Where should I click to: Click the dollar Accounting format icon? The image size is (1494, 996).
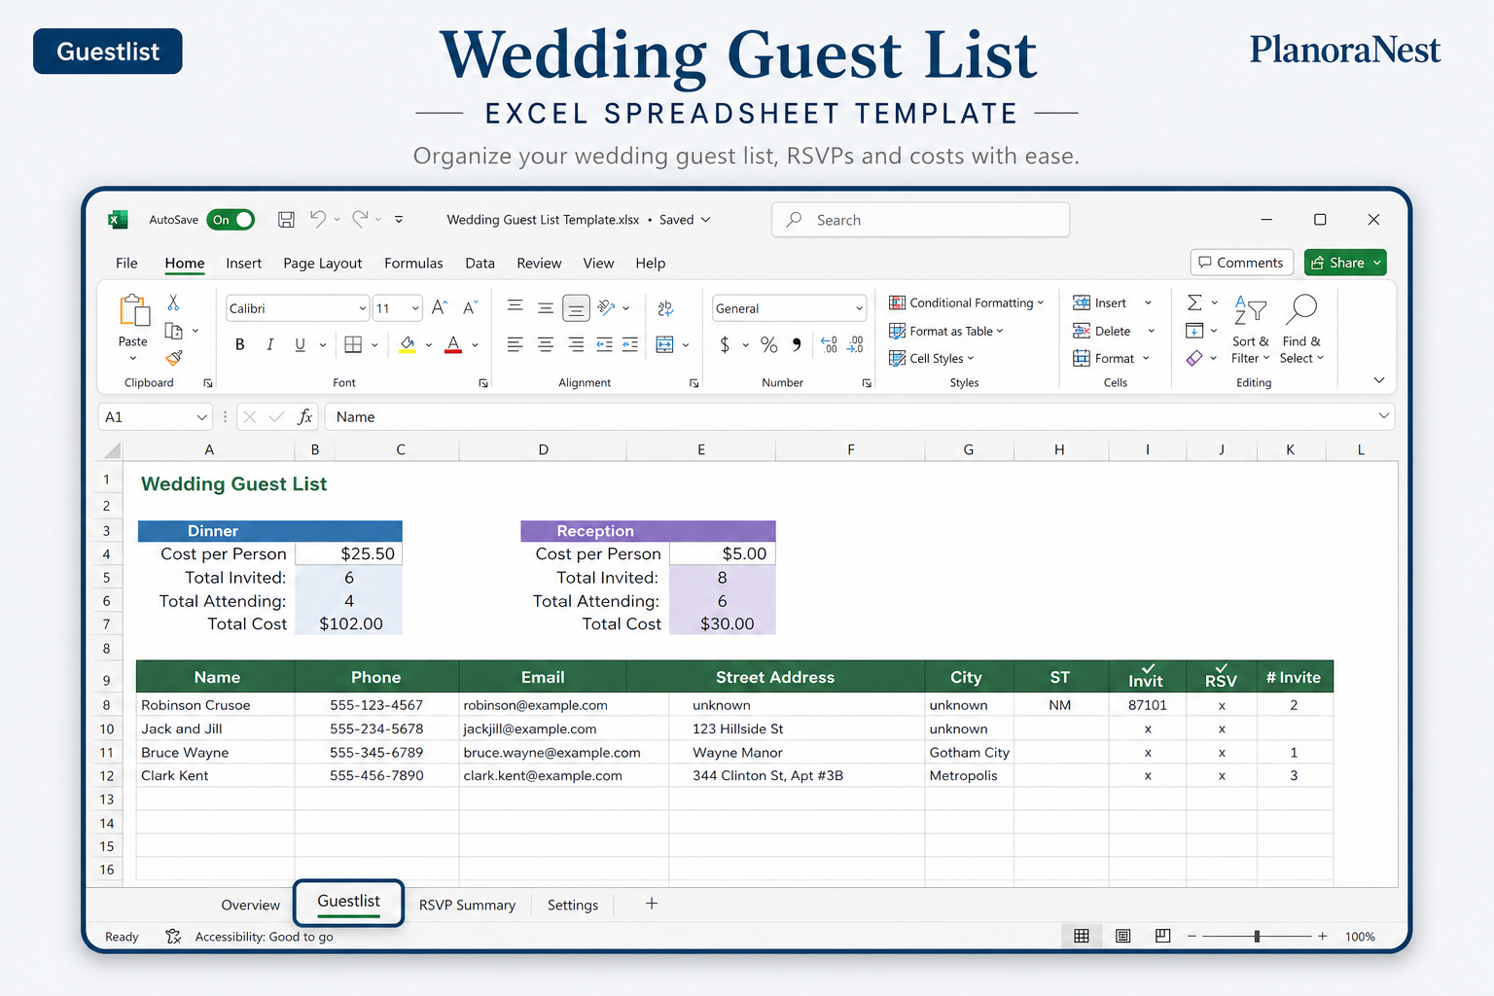(x=725, y=344)
